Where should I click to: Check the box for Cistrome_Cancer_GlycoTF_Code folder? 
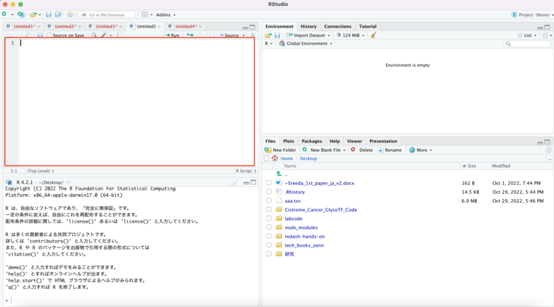coord(269,210)
